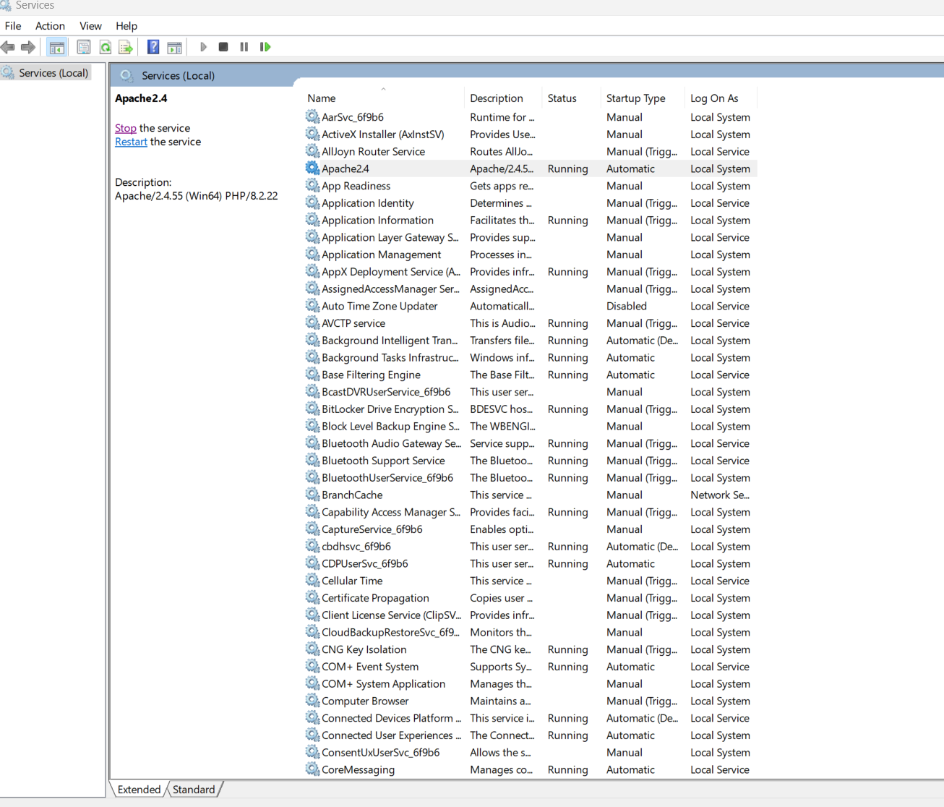Click the Back arrow in toolbar
This screenshot has height=807, width=944.
(8, 48)
